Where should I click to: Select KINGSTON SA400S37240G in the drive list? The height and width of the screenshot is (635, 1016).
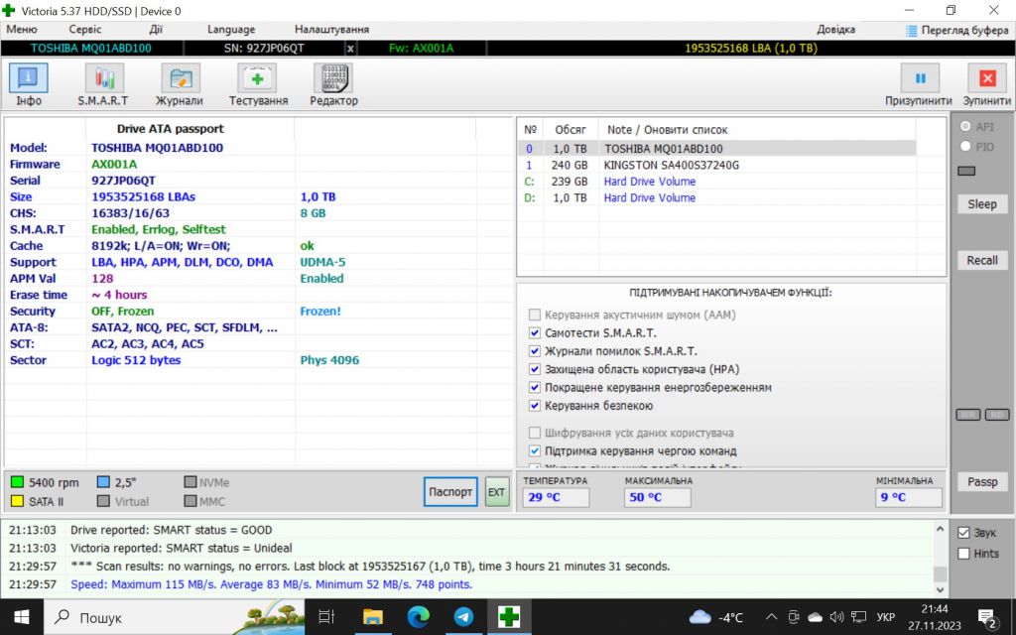(671, 166)
